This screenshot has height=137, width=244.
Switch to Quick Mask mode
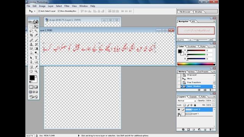click(x=36, y=87)
